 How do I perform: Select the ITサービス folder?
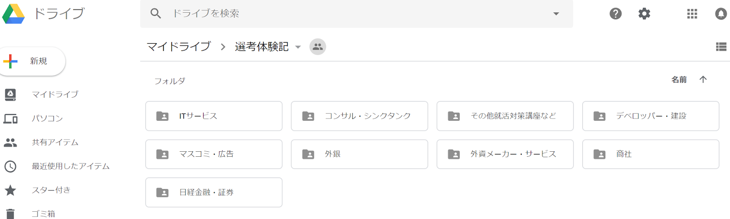(x=214, y=116)
